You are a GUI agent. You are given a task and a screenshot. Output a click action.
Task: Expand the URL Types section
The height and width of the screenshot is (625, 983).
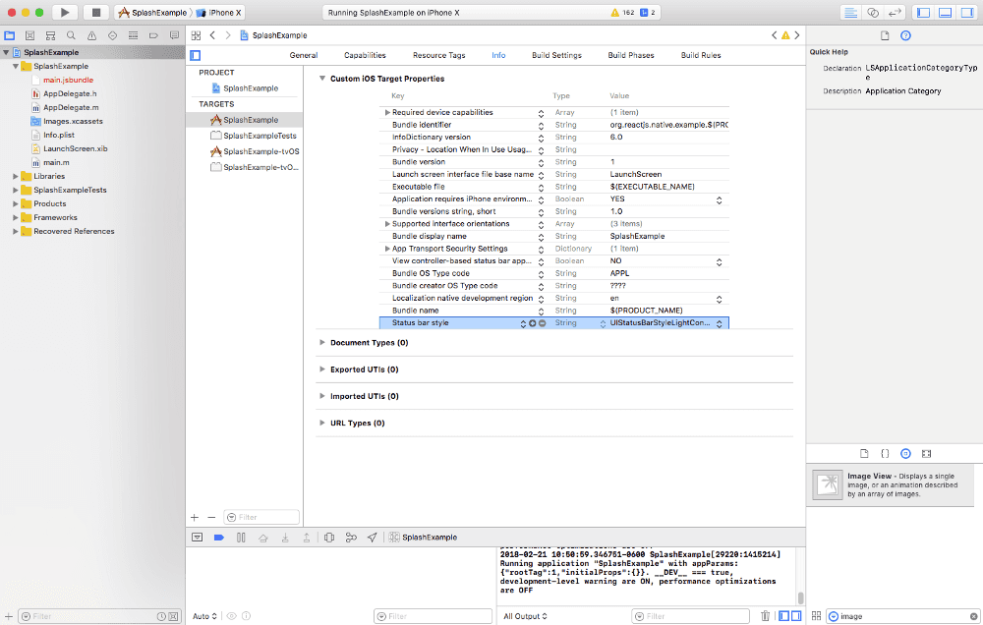[x=322, y=424]
